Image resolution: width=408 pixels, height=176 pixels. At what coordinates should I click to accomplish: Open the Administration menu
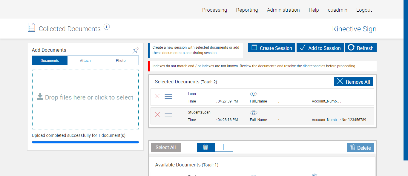coord(283,10)
